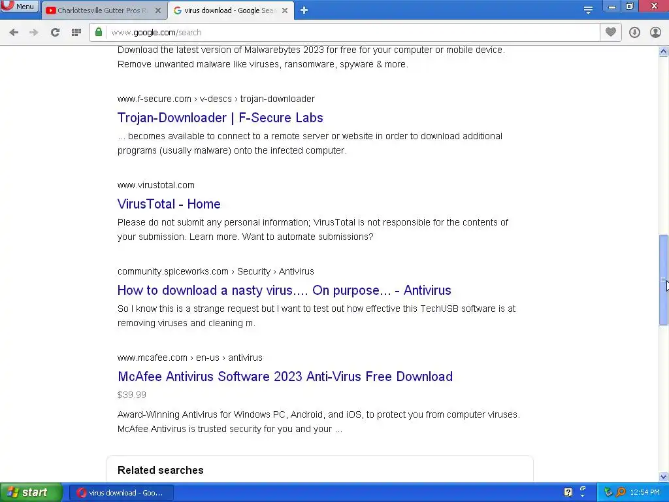Viewport: 669px width, 502px height.
Task: Go back to previous page
Action: tap(14, 33)
